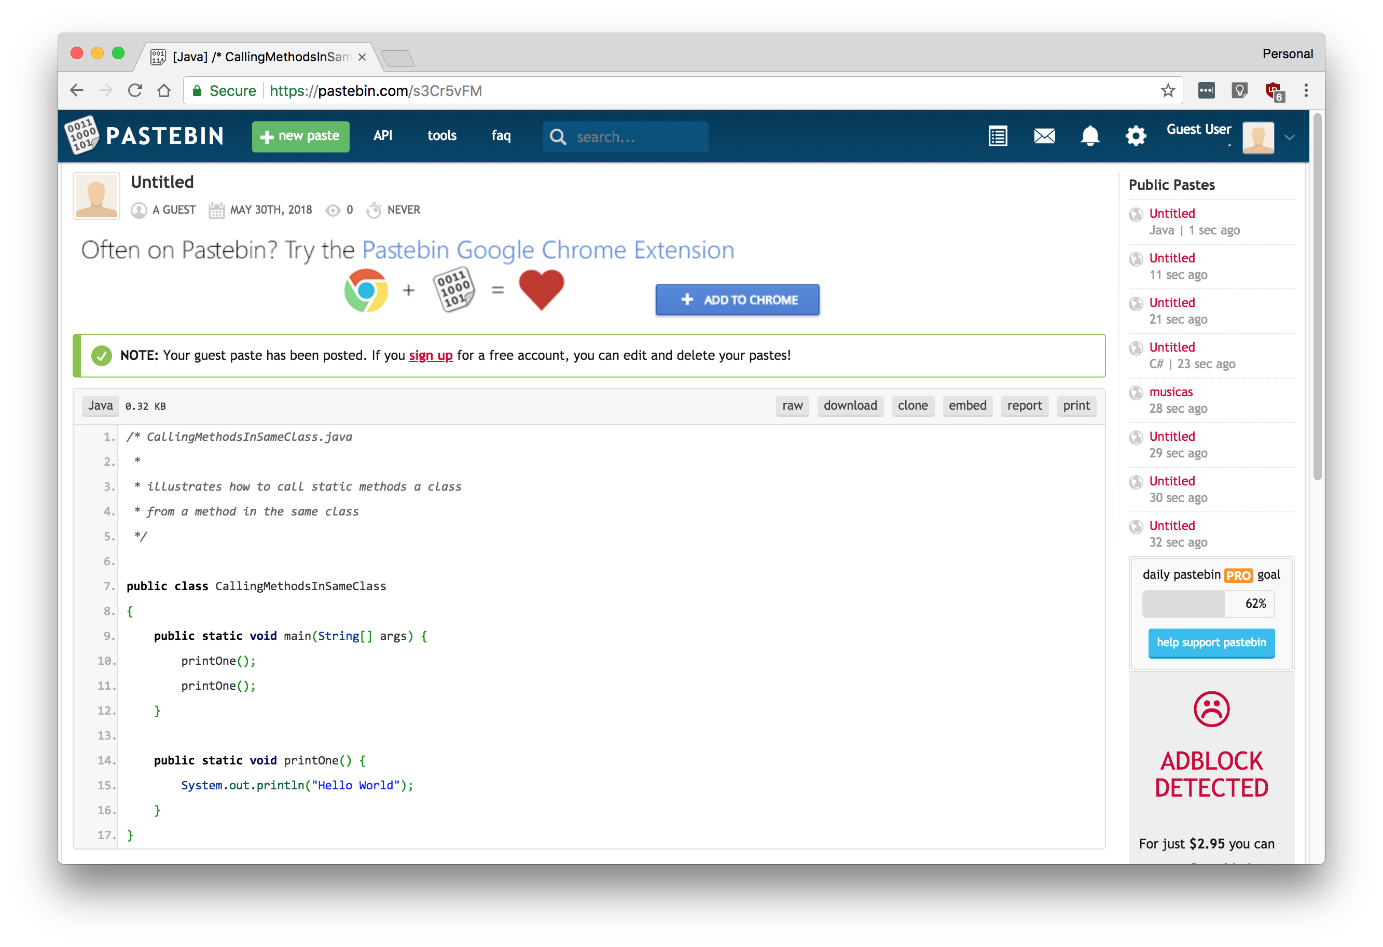
Task: Click the PRO badge label
Action: pyautogui.click(x=1238, y=575)
